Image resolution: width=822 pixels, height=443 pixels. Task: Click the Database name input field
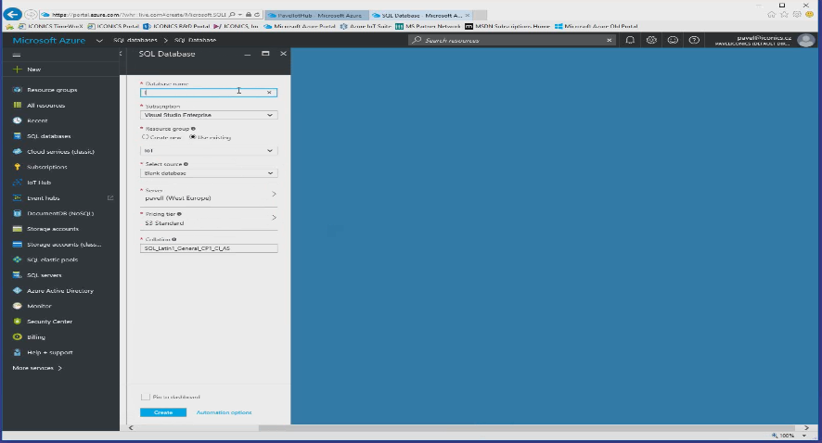tap(204, 93)
